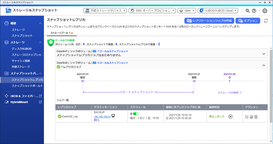The image size is (273, 144).
Task: Expand the DataVol1 panel chevron
Action: click(x=264, y=54)
